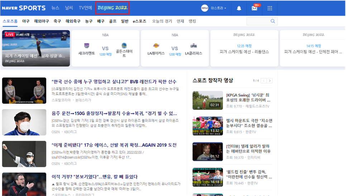Open the 랭킹 menu
This screenshot has height=196, width=346.
(192, 21)
